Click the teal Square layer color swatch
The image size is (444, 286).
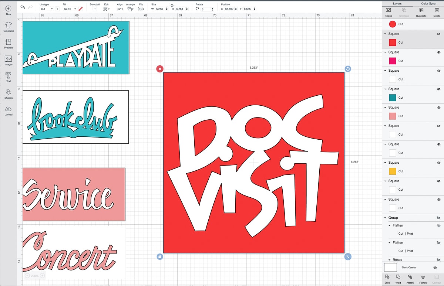(393, 98)
